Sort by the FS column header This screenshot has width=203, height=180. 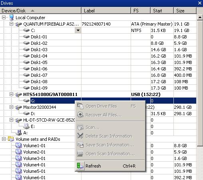[141, 11]
